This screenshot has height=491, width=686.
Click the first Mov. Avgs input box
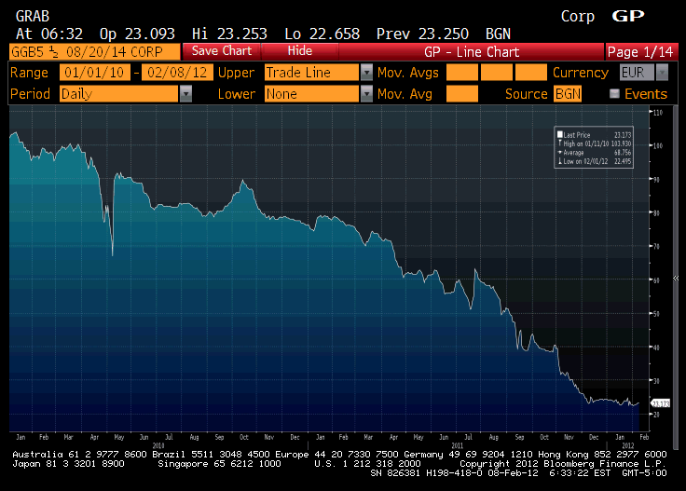pos(462,72)
